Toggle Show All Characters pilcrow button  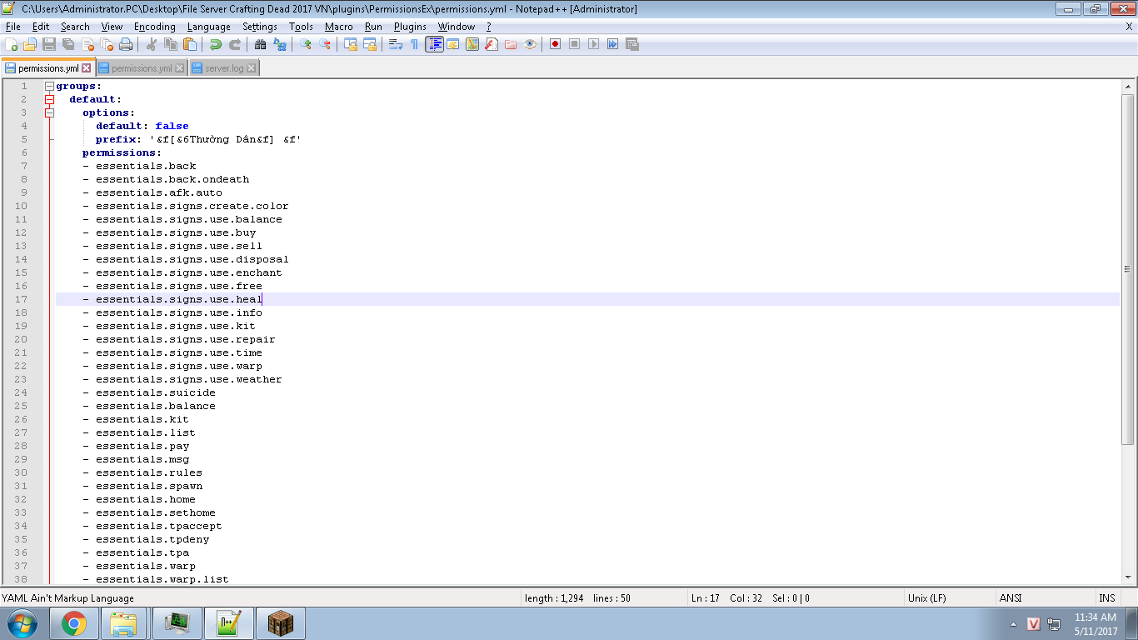pyautogui.click(x=414, y=44)
